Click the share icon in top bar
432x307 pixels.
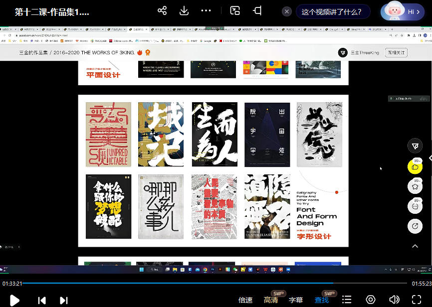[x=162, y=11]
